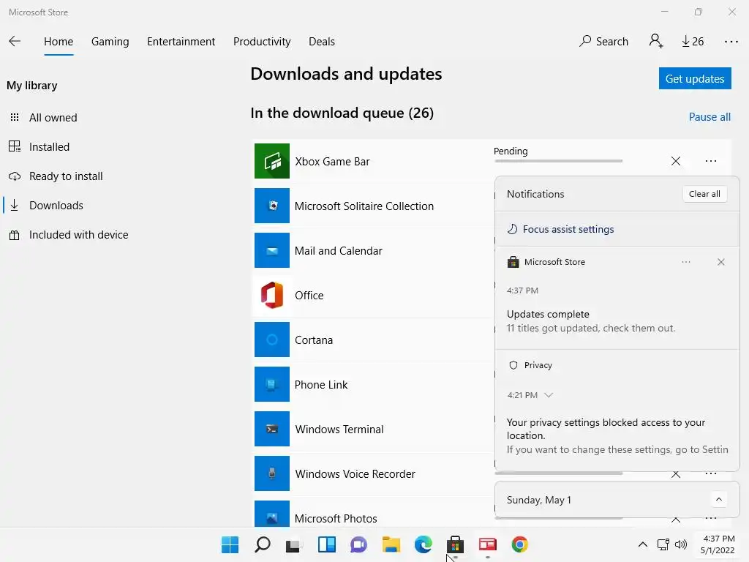The width and height of the screenshot is (749, 562).
Task: Select the Xbox Game Bar row text
Action: tap(333, 162)
